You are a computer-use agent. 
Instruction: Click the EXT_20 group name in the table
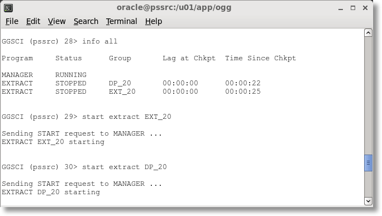tap(122, 92)
